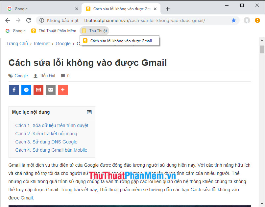Viewport: 265px width, 207px height.
Task: Click the comment bubble icon showing 0
Action: coord(63,76)
